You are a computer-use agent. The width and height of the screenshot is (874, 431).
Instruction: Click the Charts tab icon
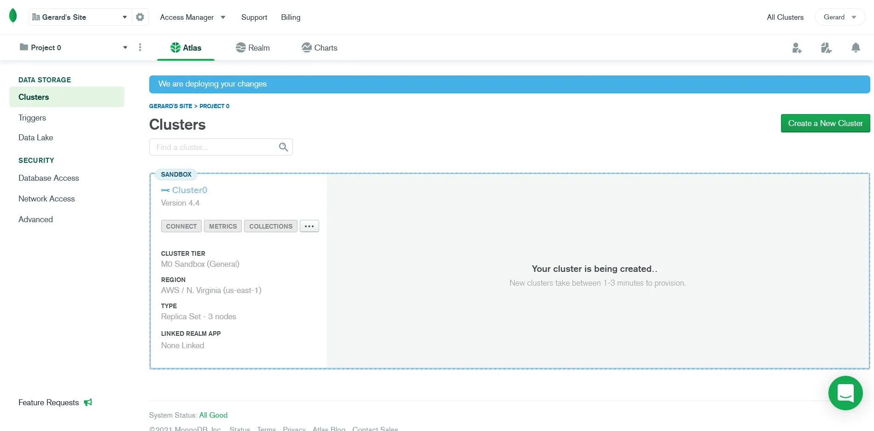(x=307, y=47)
